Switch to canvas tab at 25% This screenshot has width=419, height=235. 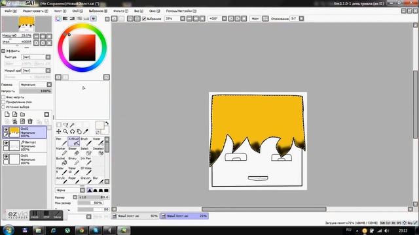184,216
